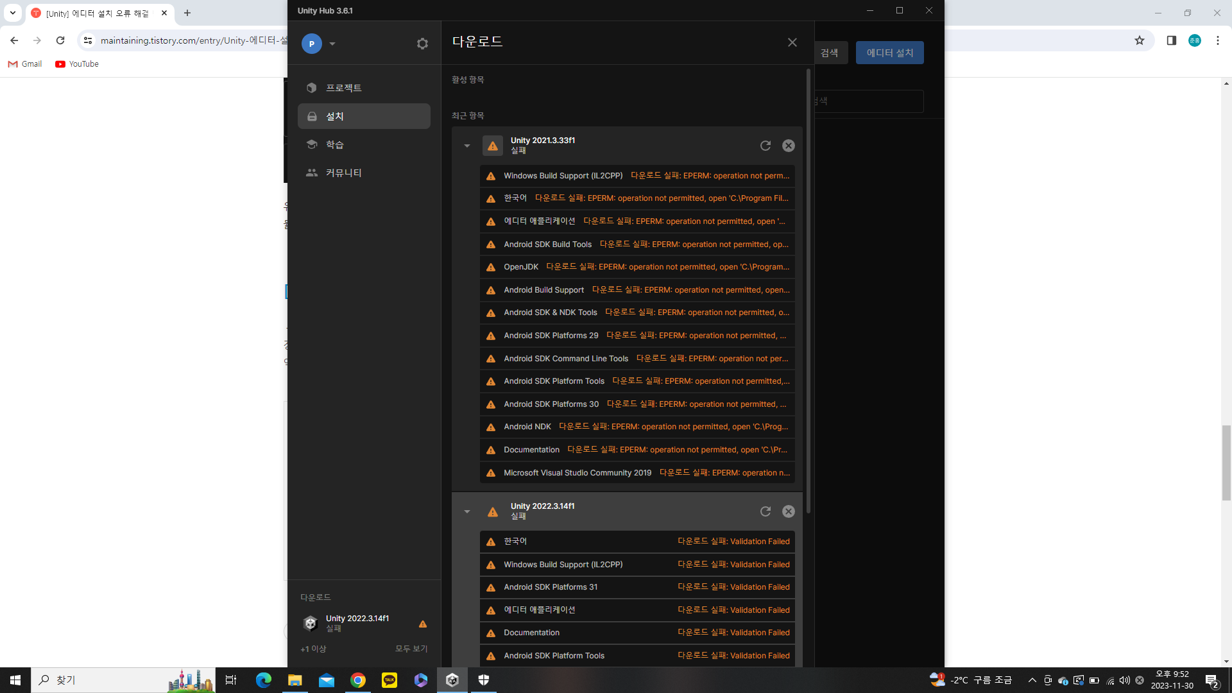
Task: Click warning icon of Unity 2021.3.33f1 header
Action: [x=493, y=146]
